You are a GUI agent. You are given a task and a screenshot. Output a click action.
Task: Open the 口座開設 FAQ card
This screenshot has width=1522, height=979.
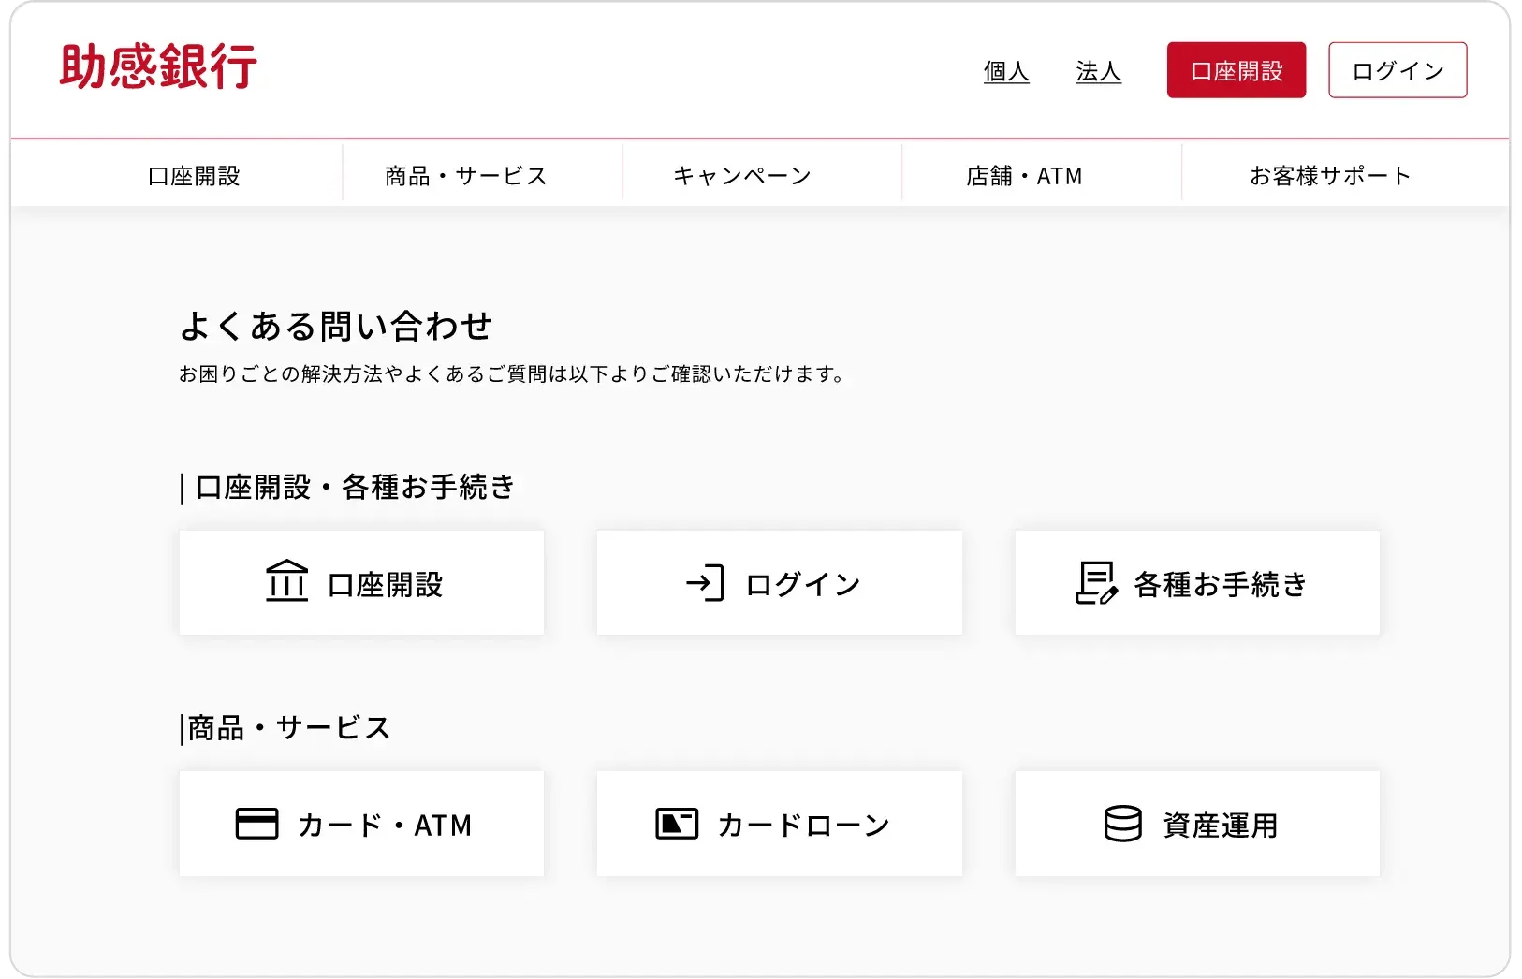[361, 582]
